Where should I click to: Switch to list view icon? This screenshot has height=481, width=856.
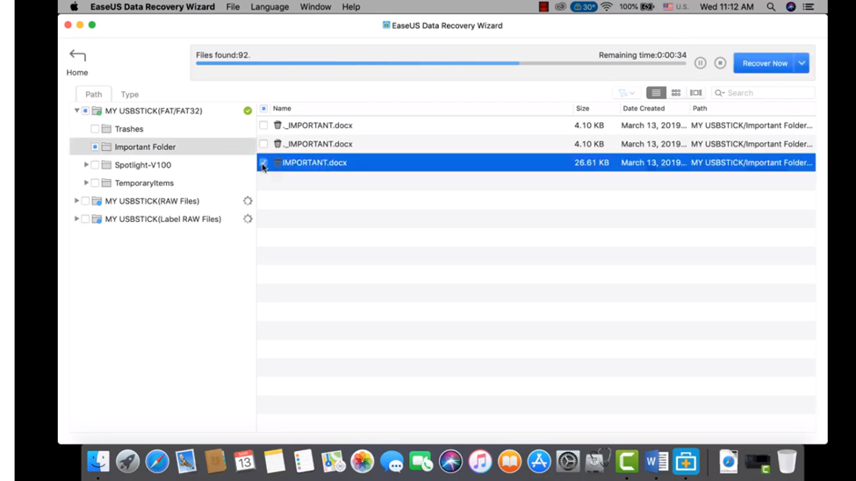click(x=656, y=93)
